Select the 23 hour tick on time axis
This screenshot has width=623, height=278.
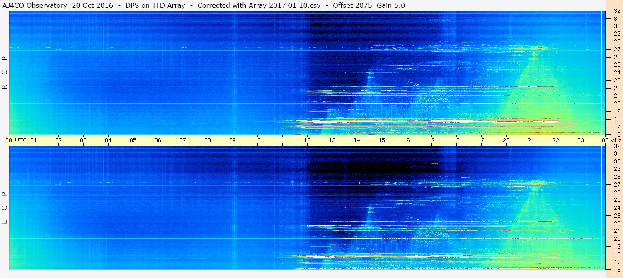581,140
